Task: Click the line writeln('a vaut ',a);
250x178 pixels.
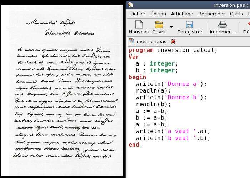Action: tap(173, 131)
